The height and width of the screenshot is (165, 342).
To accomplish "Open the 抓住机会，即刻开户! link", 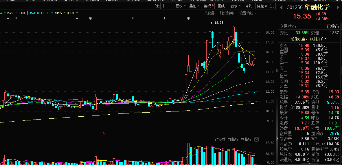I will click(309, 39).
